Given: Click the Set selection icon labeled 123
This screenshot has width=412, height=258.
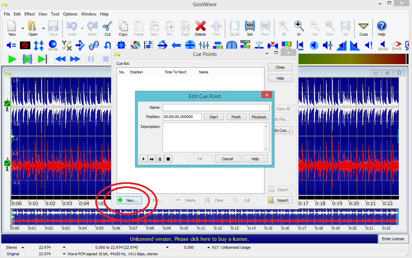Looking at the screenshot, I should tap(250, 28).
